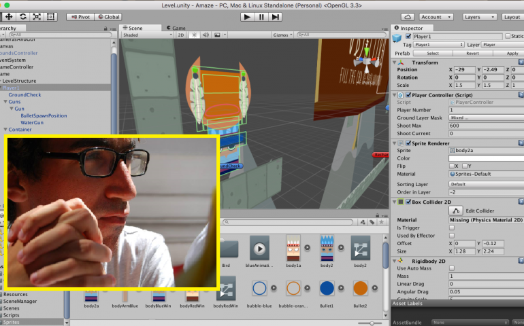Toggle 2D scene view mode

[181, 35]
